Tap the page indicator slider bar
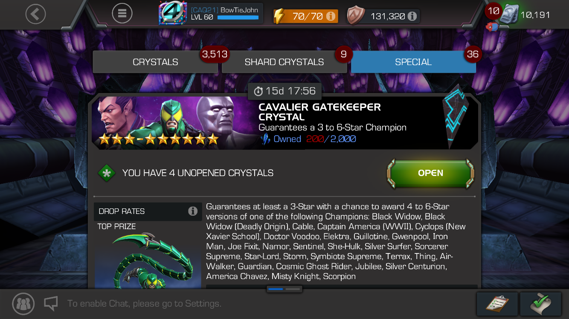The width and height of the screenshot is (569, 319). (284, 289)
